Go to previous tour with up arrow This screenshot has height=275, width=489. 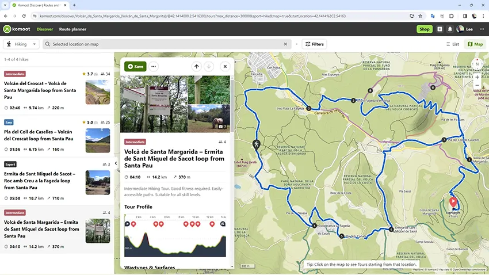pos(196,66)
